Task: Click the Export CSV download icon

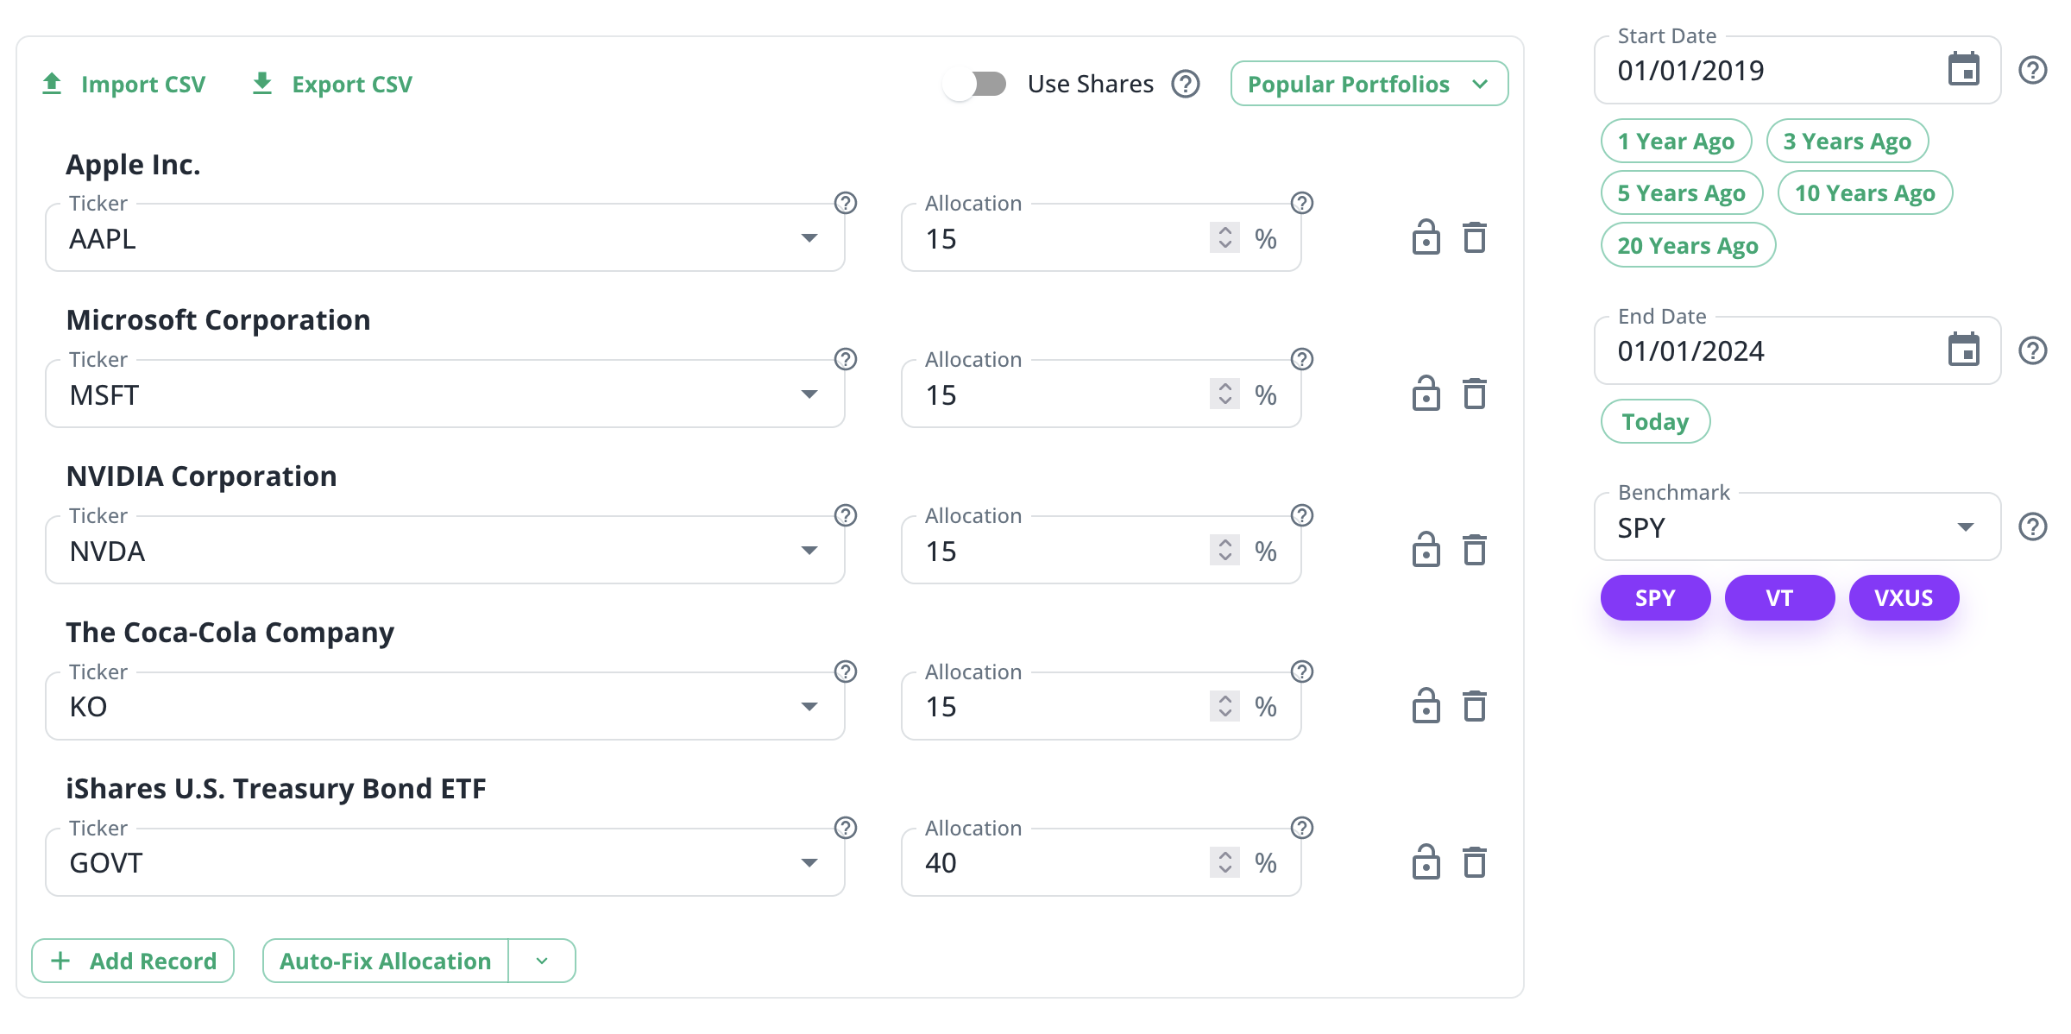Action: 262,84
